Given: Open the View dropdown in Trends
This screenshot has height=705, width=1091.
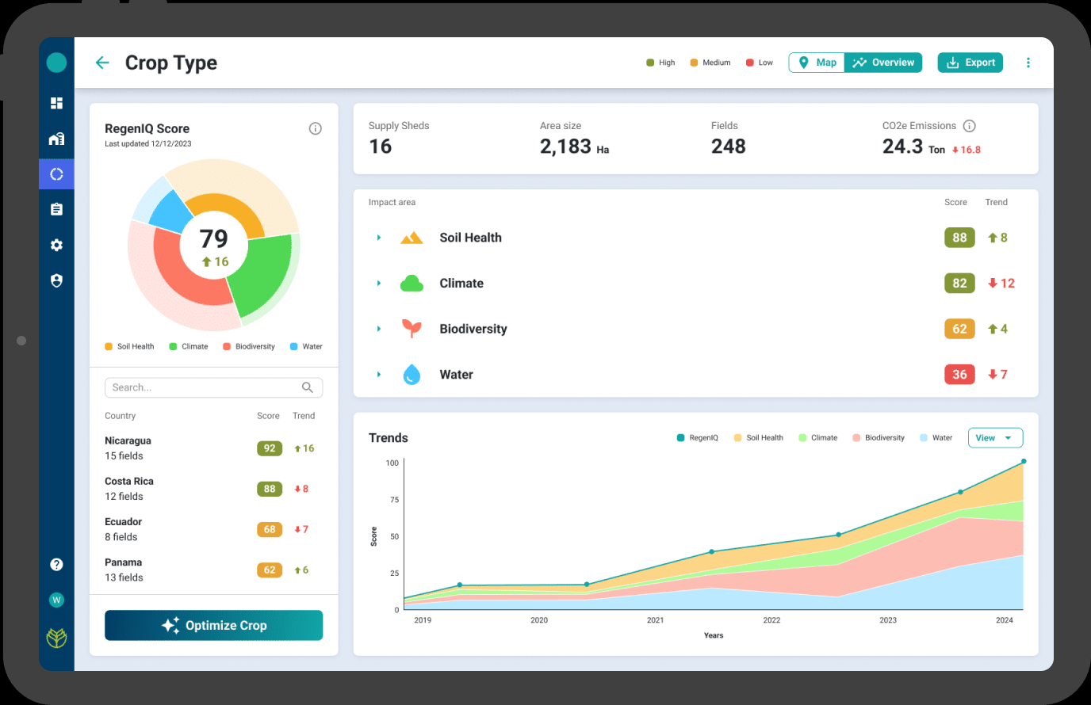Looking at the screenshot, I should [995, 438].
